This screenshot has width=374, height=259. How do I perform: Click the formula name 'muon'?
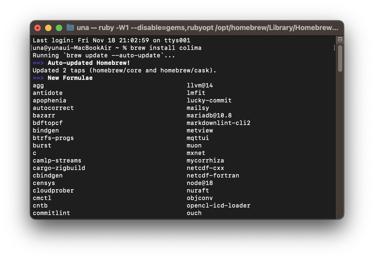click(194, 146)
